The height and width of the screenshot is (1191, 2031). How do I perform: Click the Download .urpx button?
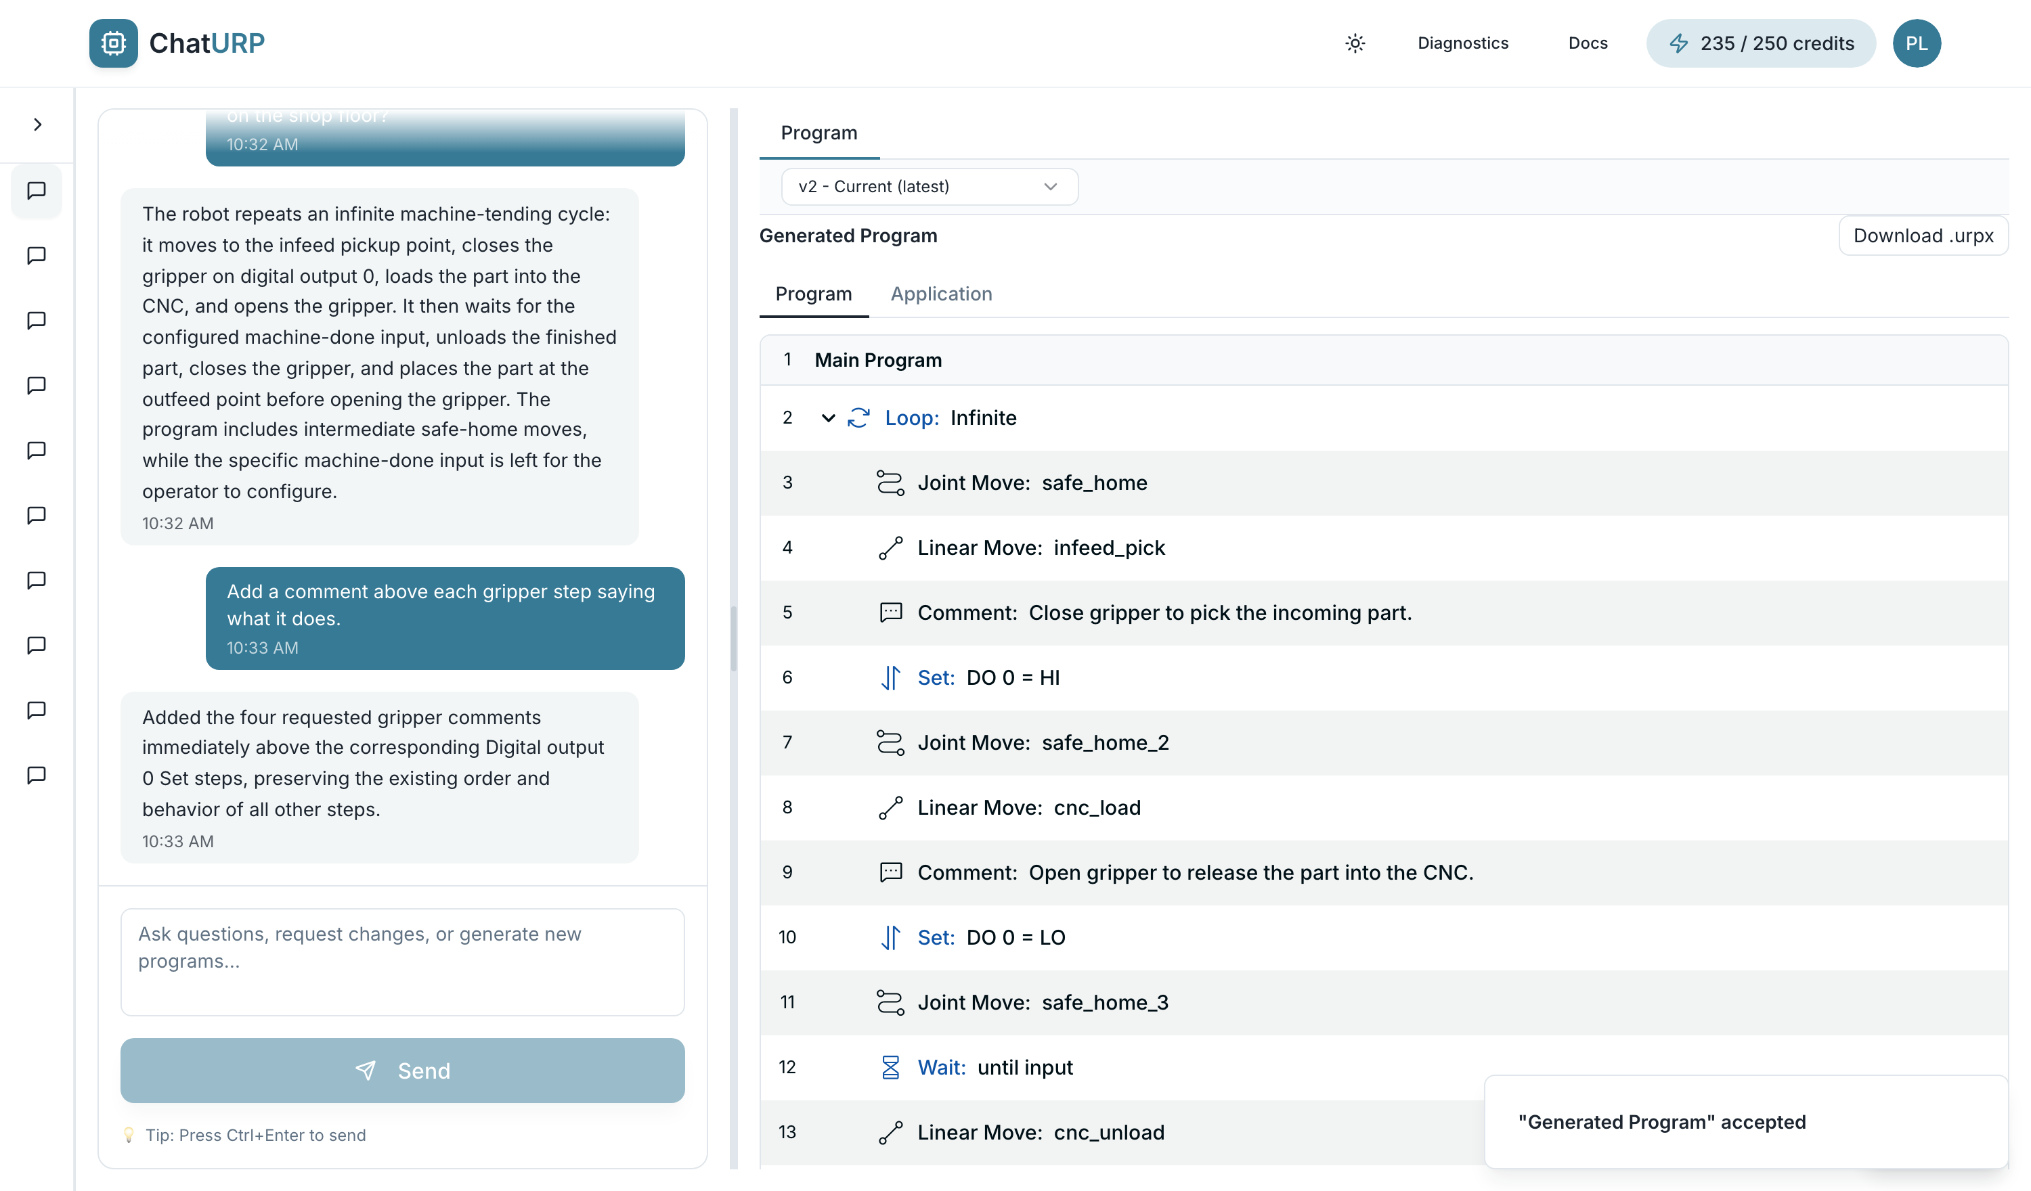1923,235
